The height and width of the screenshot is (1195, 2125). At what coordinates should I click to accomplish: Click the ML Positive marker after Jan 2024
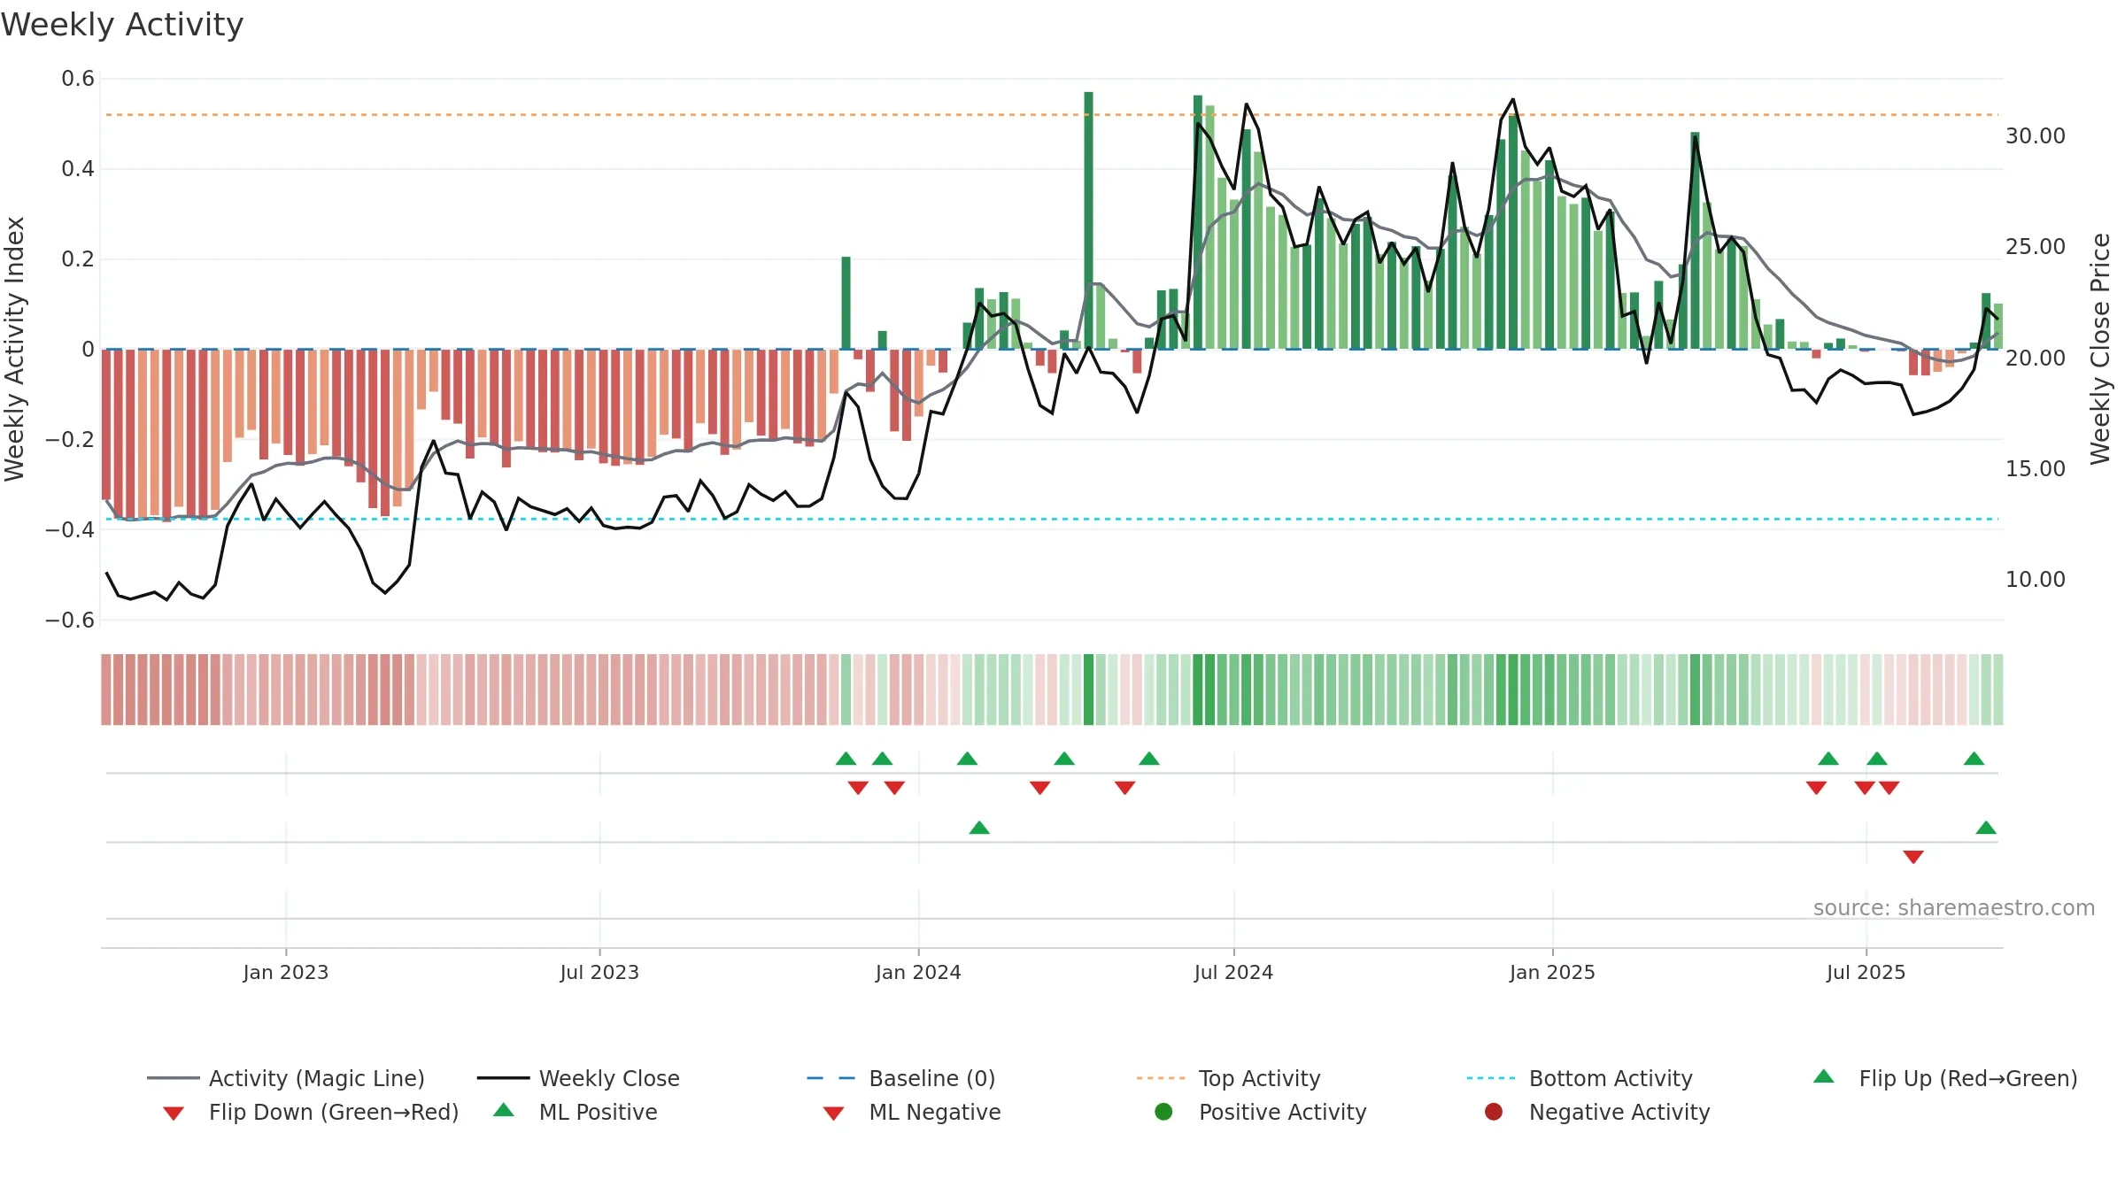click(x=979, y=828)
